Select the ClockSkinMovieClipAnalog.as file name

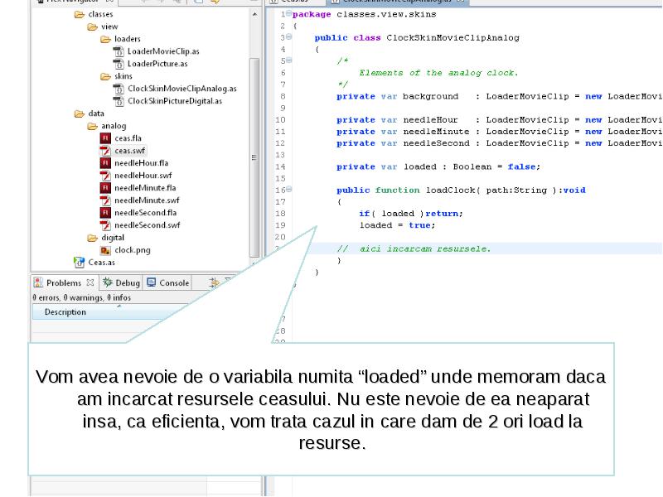[182, 89]
